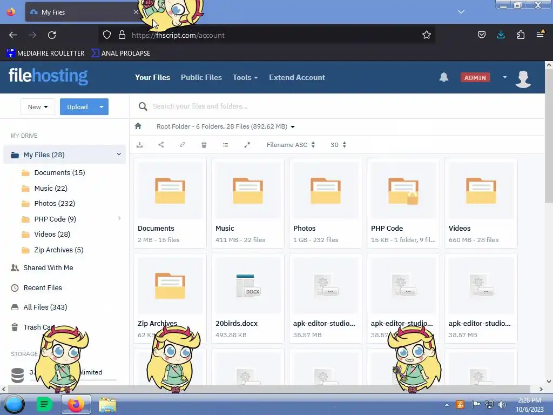Open file explorer from the taskbar

[x=107, y=405]
